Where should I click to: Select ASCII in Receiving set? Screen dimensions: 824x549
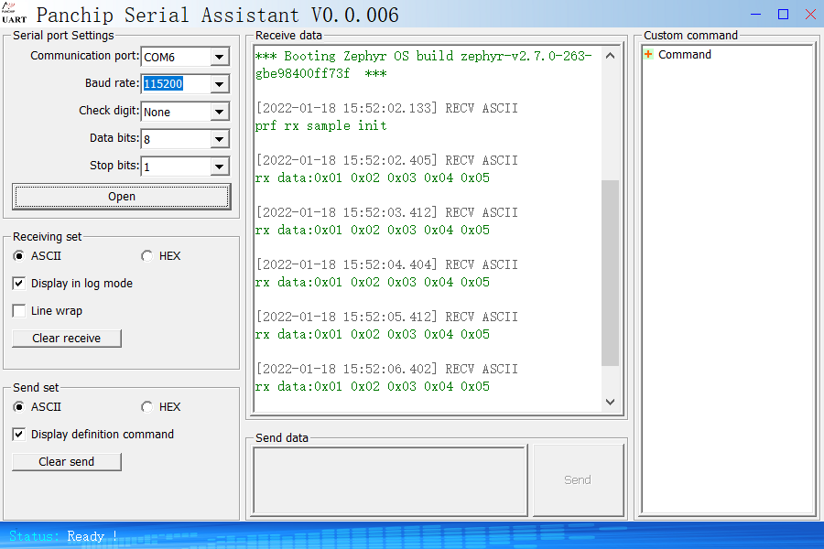point(37,256)
